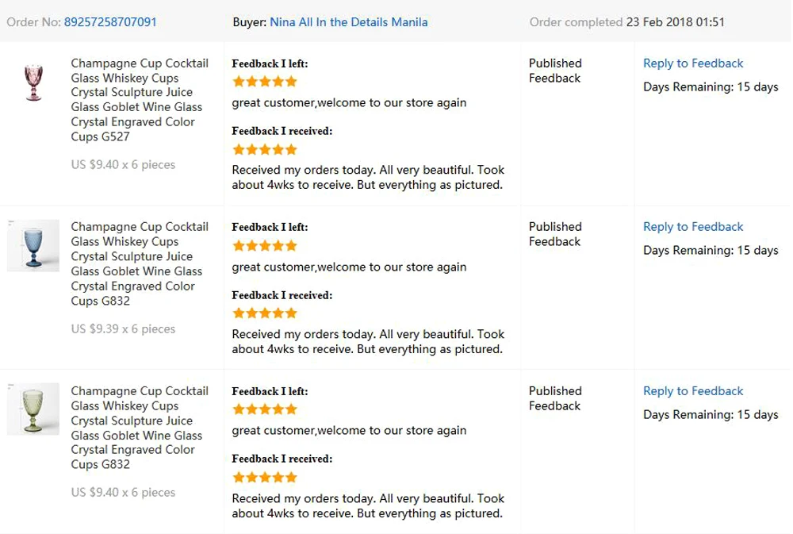Open the green goblet product thumbnail

pos(33,409)
